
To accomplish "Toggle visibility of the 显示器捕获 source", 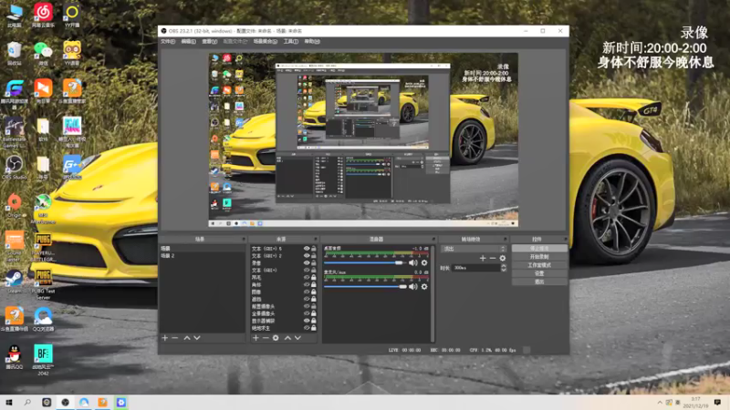I will (307, 321).
